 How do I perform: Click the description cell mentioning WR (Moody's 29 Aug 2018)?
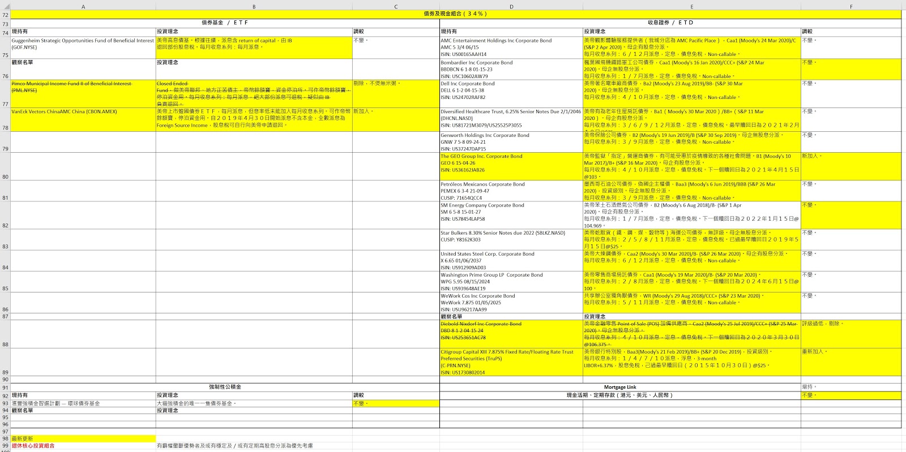coord(691,303)
